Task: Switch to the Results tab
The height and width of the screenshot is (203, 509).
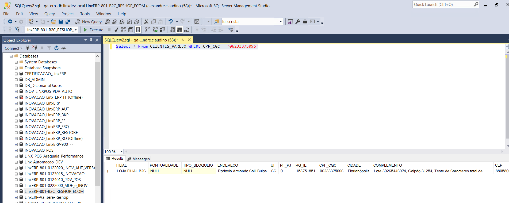Action: click(115, 159)
